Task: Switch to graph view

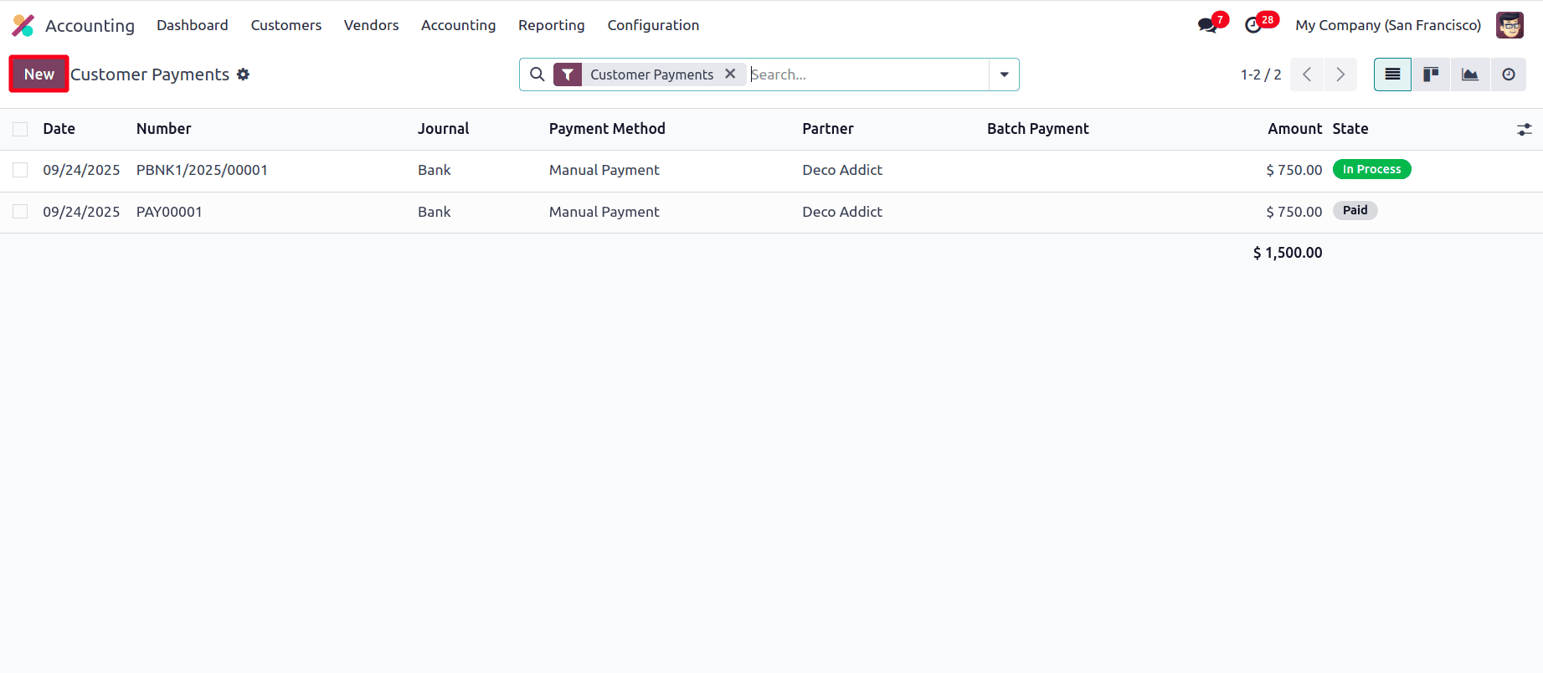Action: click(1469, 74)
